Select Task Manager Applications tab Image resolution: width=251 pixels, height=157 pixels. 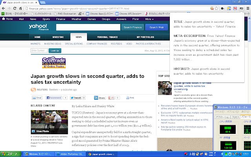[x=222, y=117]
